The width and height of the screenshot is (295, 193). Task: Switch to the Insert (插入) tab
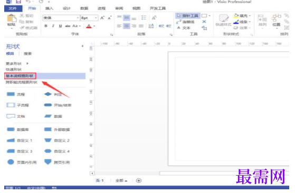click(x=49, y=8)
